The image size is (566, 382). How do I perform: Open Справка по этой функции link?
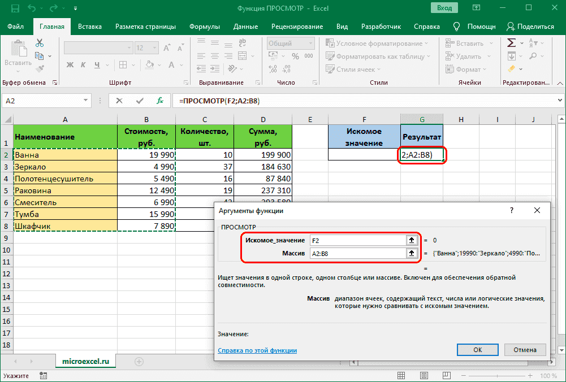tap(257, 350)
